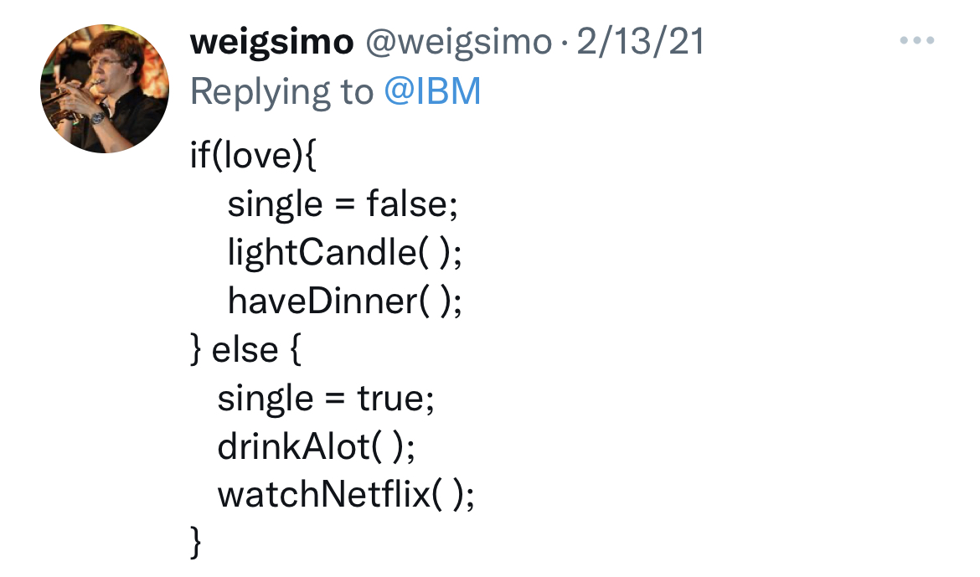
Task: Follow the @IBM mention link
Action: (x=432, y=91)
